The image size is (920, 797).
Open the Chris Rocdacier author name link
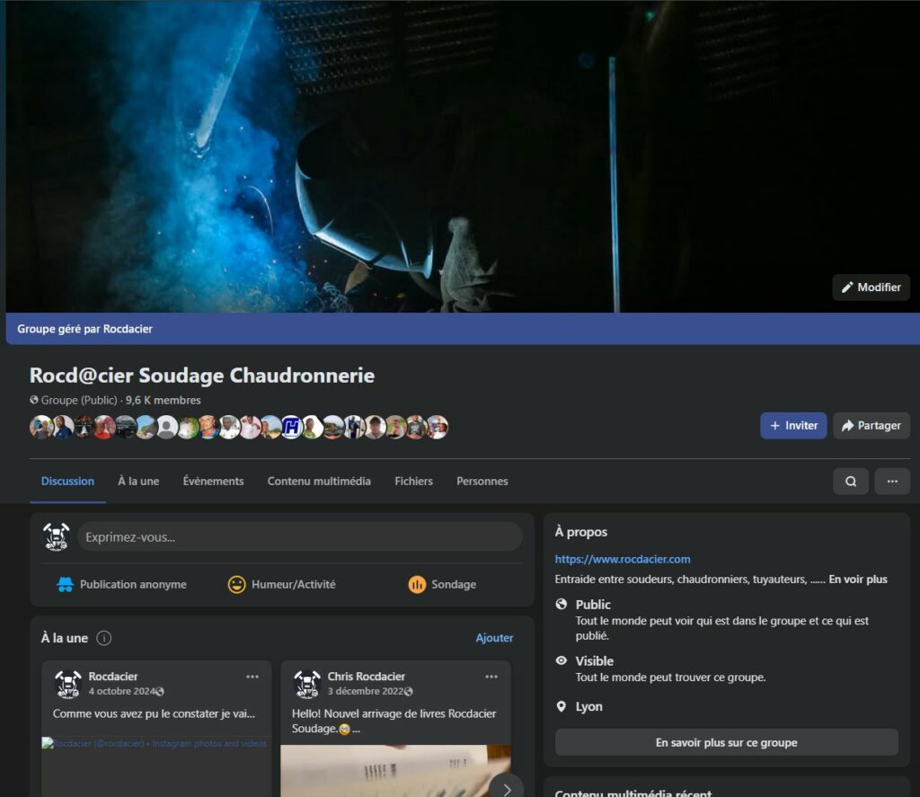(x=367, y=677)
